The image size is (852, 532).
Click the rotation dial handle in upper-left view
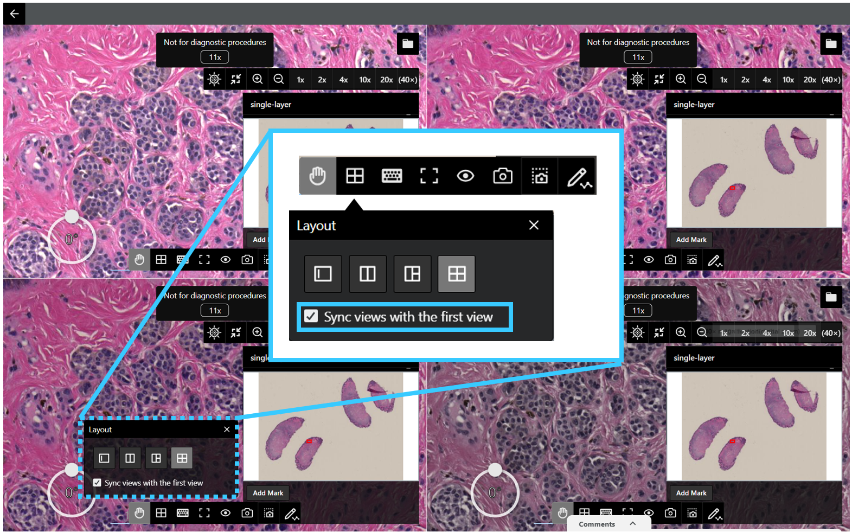coord(72,216)
